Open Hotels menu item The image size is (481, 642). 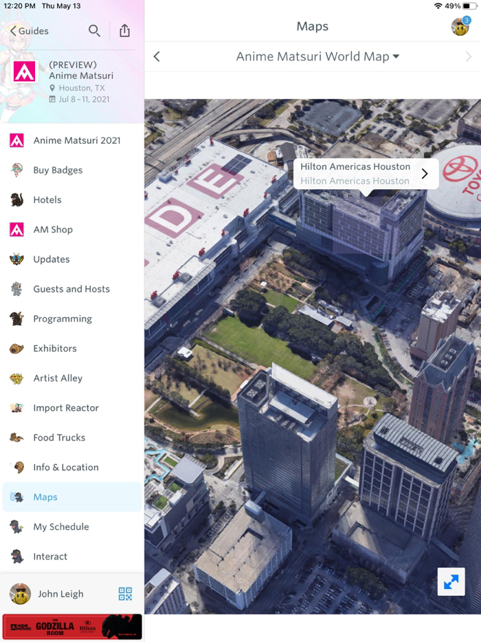point(72,200)
